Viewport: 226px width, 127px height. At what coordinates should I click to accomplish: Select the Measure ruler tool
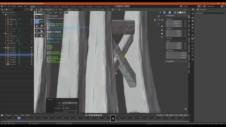[42, 31]
